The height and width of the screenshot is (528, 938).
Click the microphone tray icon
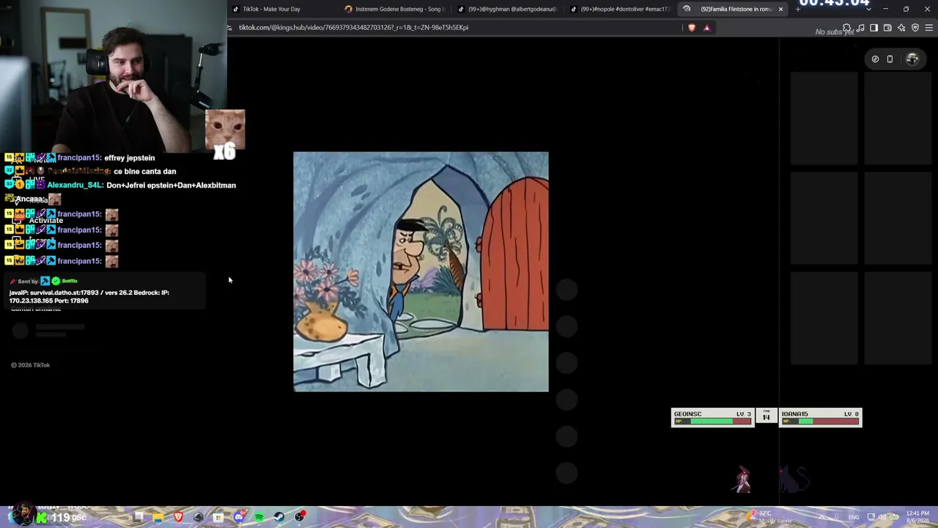836,517
